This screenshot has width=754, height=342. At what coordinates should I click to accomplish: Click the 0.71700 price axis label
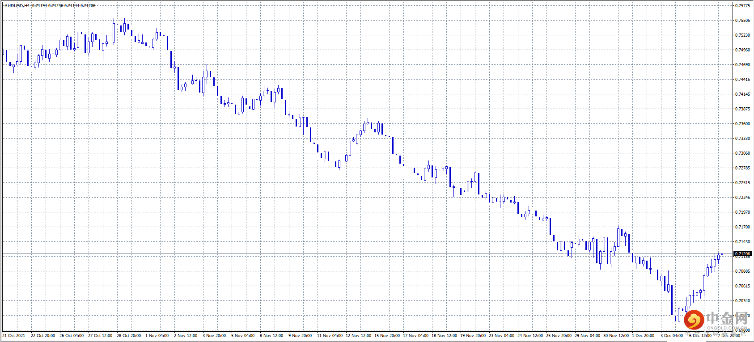[742, 227]
